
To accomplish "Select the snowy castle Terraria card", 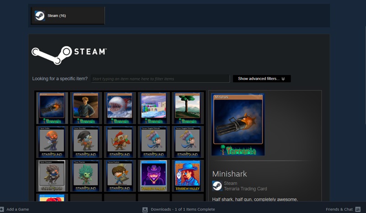I will pyautogui.click(x=154, y=108).
